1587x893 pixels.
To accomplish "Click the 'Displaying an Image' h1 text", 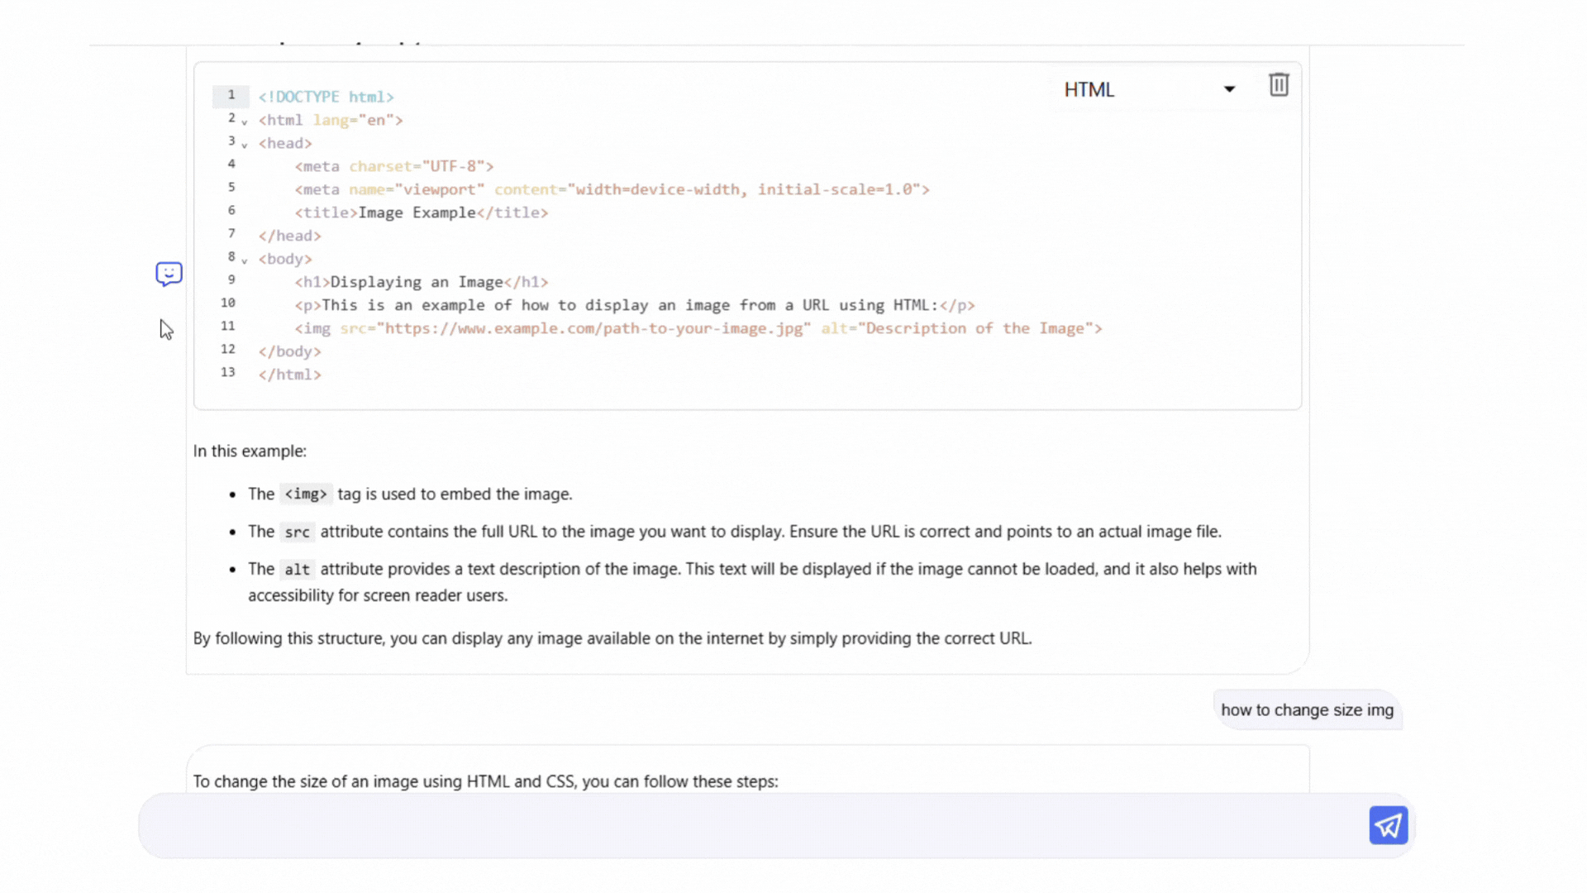I will [417, 282].
